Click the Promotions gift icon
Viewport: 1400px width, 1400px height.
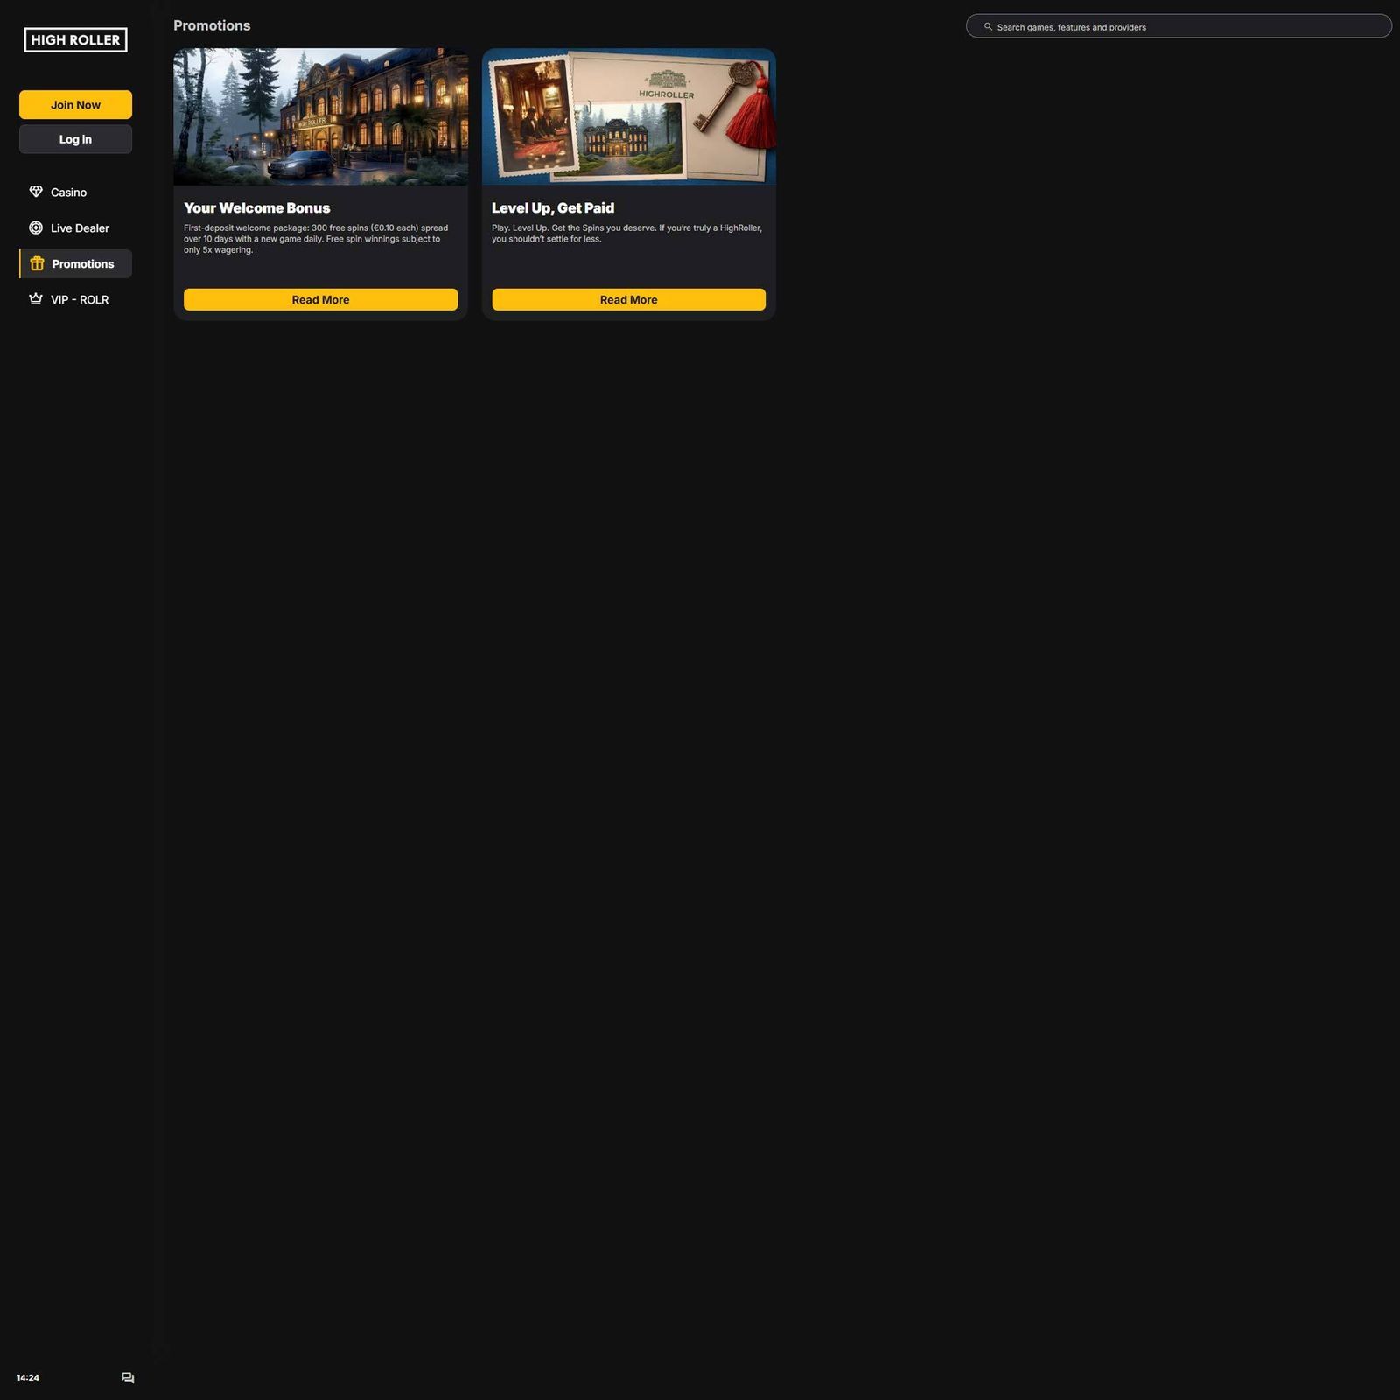37,263
